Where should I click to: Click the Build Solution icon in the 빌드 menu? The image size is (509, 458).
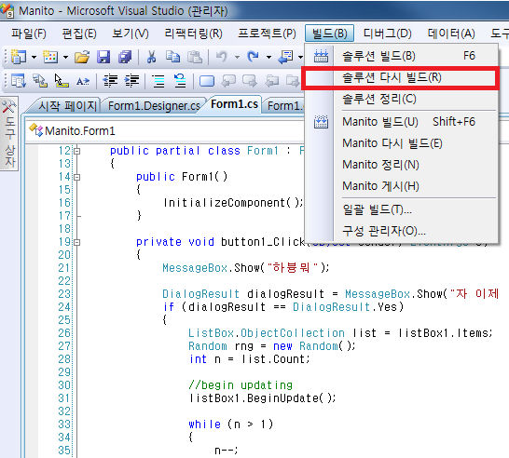point(321,56)
